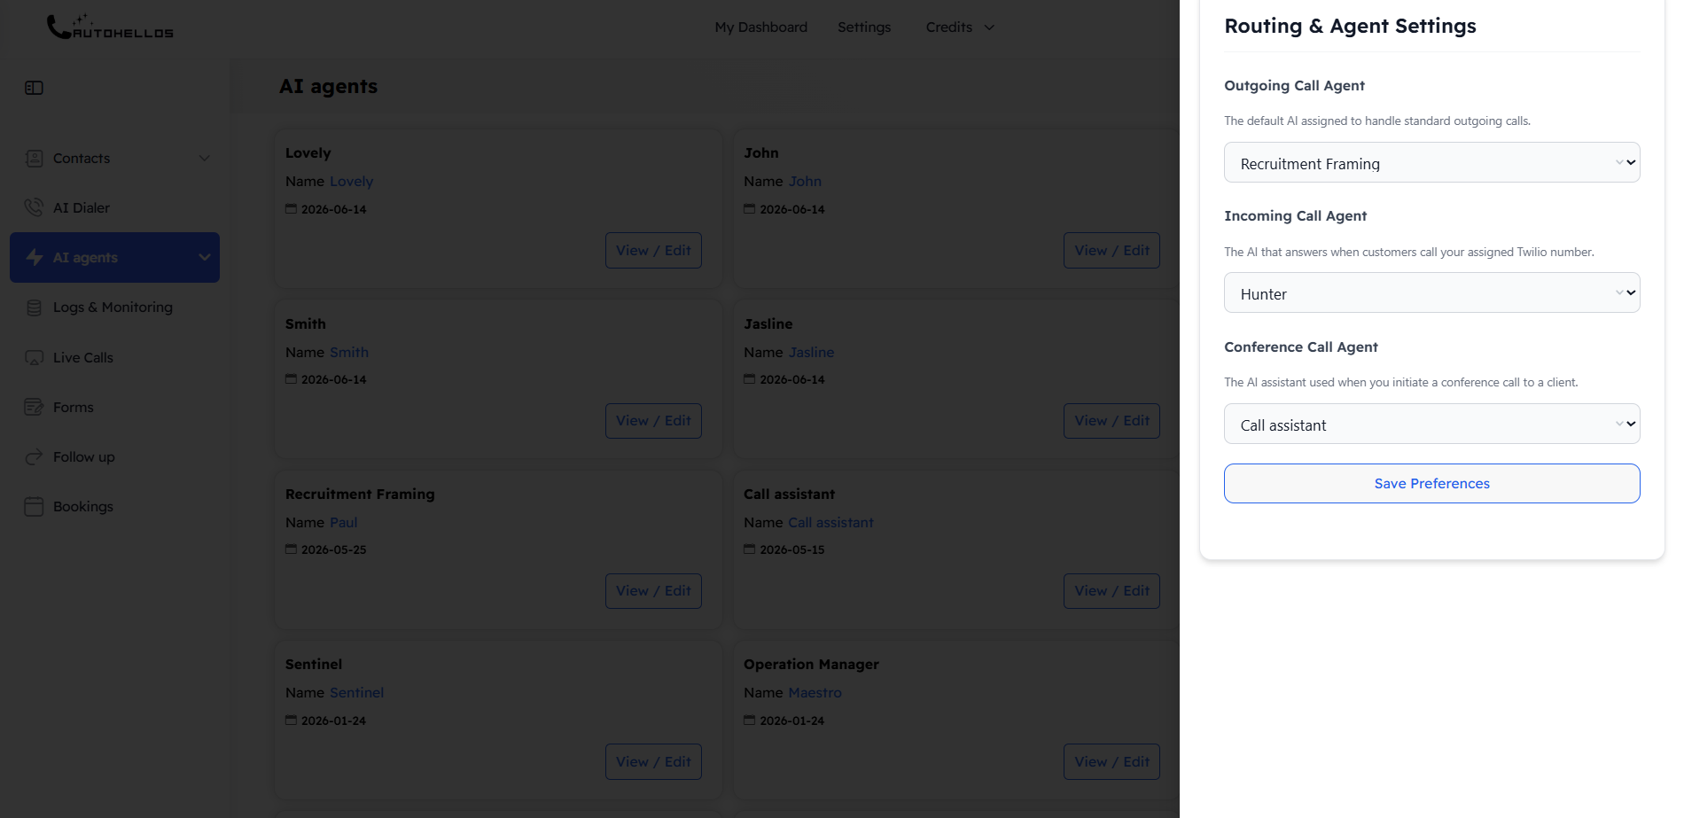Click the Lovely name link

(351, 182)
